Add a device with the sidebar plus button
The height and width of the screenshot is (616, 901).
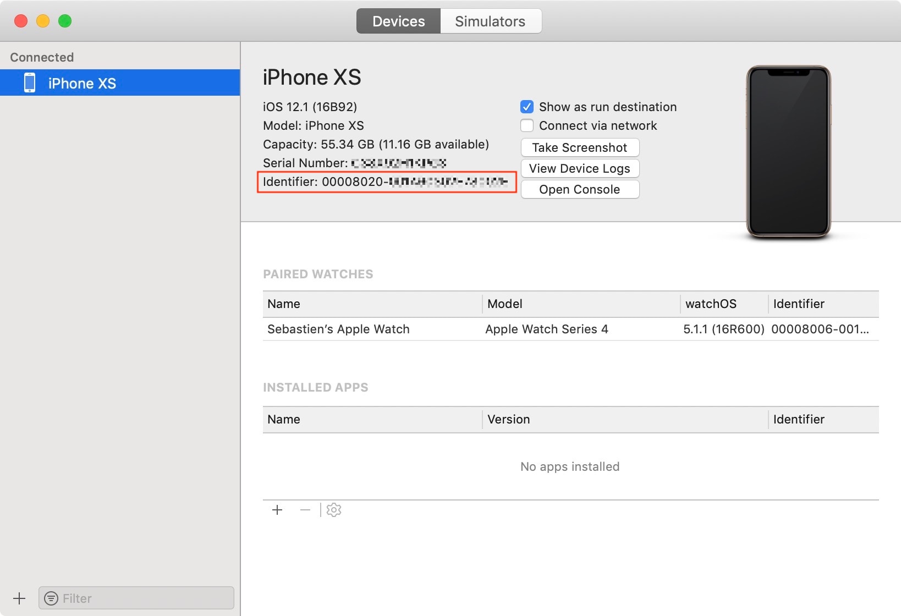click(x=19, y=598)
